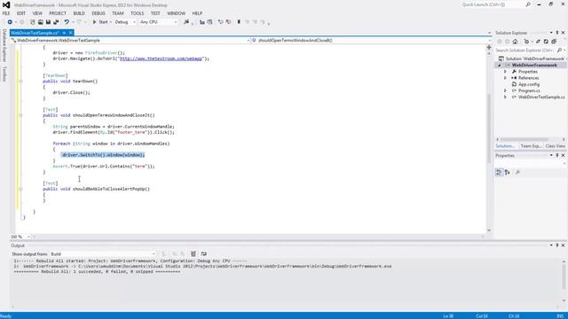This screenshot has height=319, width=568.
Task: Click the Collapse All icon in Solution Explorer
Action: [554, 42]
